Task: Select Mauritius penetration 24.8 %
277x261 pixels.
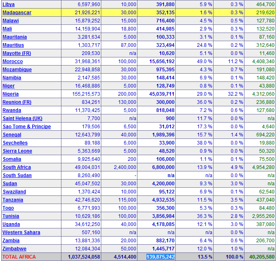Action: pyautogui.click(x=205, y=45)
